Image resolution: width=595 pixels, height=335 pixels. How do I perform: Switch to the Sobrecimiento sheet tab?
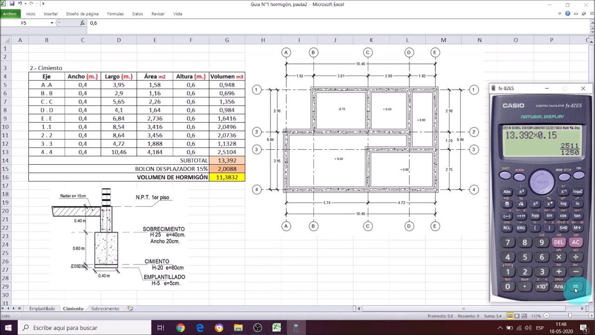(105, 308)
